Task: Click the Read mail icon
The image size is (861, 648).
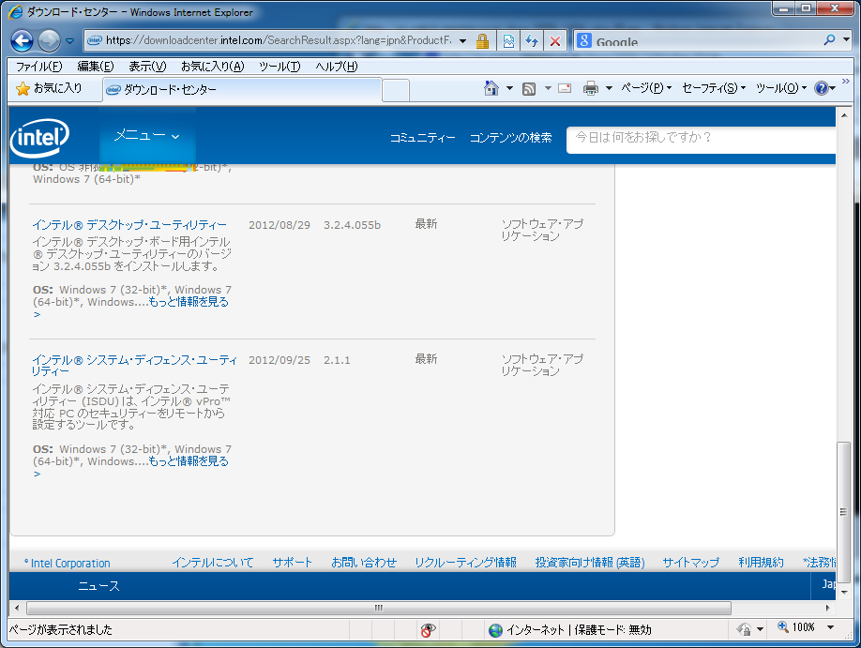Action: pos(565,88)
